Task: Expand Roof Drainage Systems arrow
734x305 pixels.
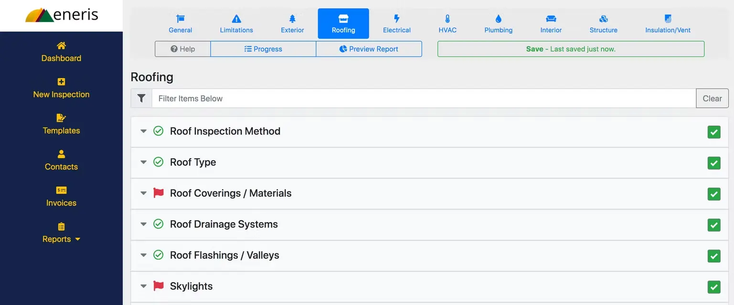Action: [x=143, y=224]
